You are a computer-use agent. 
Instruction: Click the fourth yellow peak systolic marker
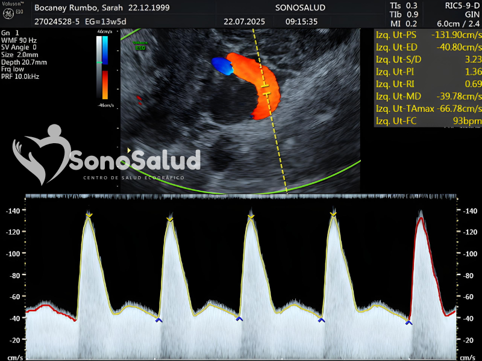coord(333,213)
